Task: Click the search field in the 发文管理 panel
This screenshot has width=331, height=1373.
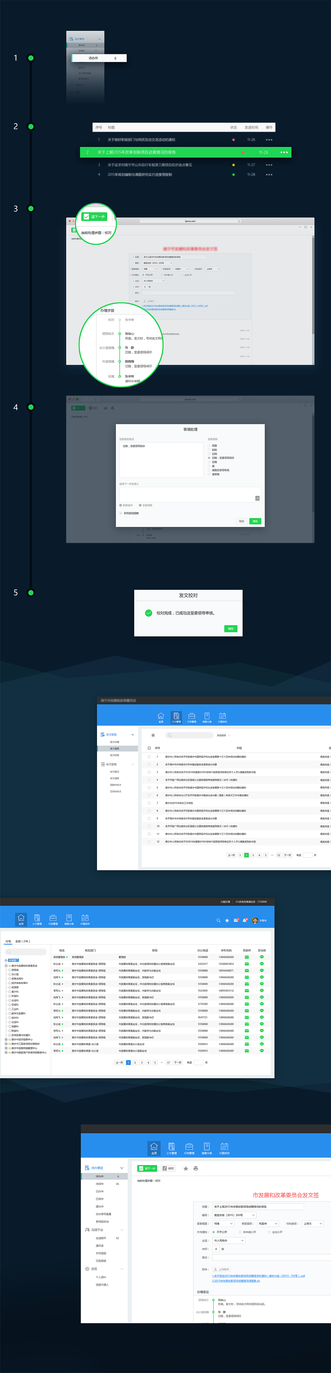Action: tap(189, 736)
